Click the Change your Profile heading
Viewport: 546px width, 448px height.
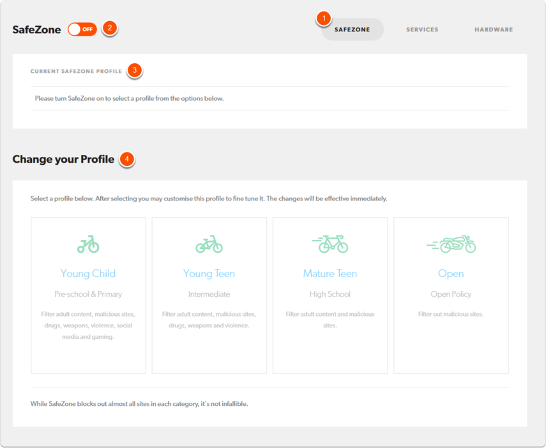tap(63, 159)
